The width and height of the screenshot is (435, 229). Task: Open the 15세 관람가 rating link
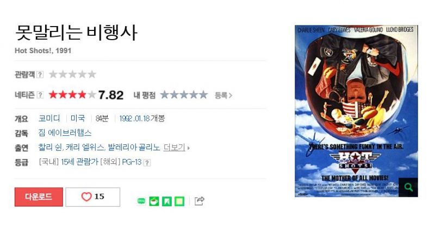point(79,162)
